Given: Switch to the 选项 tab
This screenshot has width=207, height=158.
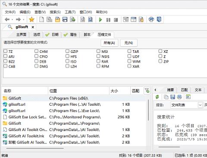Looking at the screenshot, I should 37,35.
